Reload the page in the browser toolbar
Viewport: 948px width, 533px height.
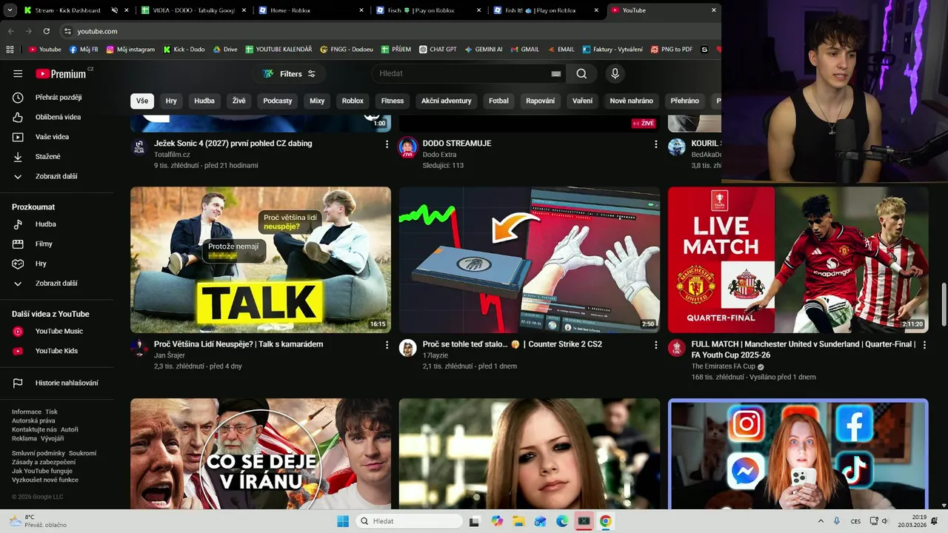47,31
